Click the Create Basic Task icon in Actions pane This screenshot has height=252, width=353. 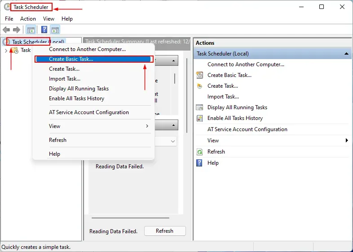pyautogui.click(x=200, y=75)
